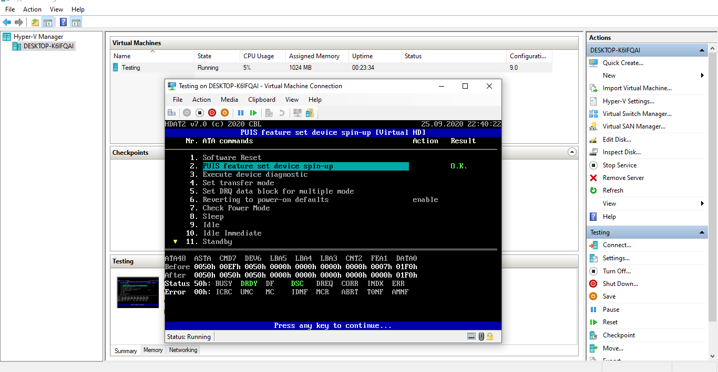This screenshot has width=718, height=372.
Task: Click Forward arrow in Hyper-V Manager toolbar
Action: 19,22
